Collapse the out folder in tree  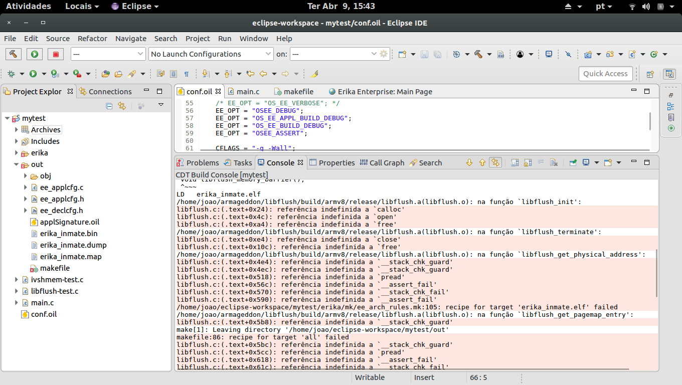[x=16, y=164]
